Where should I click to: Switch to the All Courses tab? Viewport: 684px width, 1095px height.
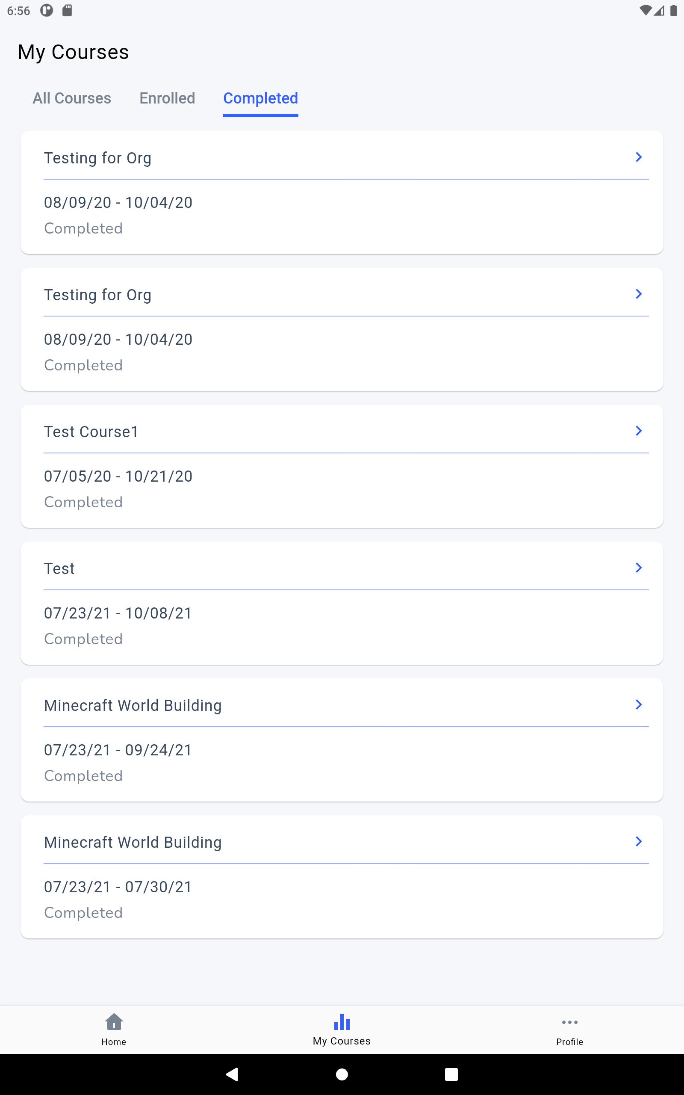coord(72,98)
